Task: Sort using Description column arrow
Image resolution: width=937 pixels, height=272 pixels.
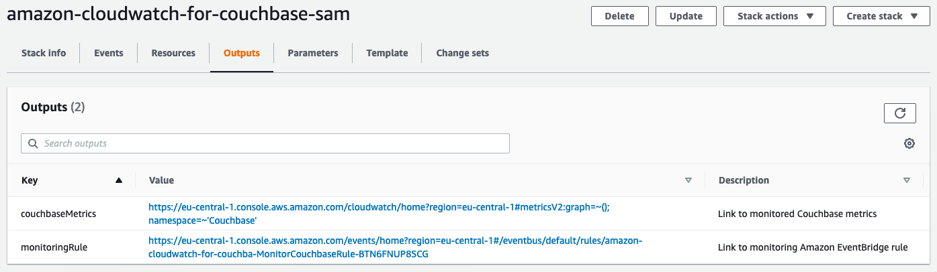Action: pos(907,180)
